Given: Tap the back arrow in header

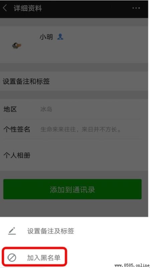Looking at the screenshot, I should click(5, 8).
